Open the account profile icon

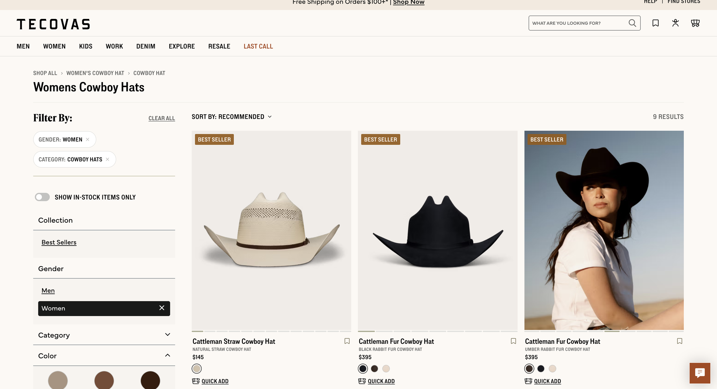(x=675, y=23)
